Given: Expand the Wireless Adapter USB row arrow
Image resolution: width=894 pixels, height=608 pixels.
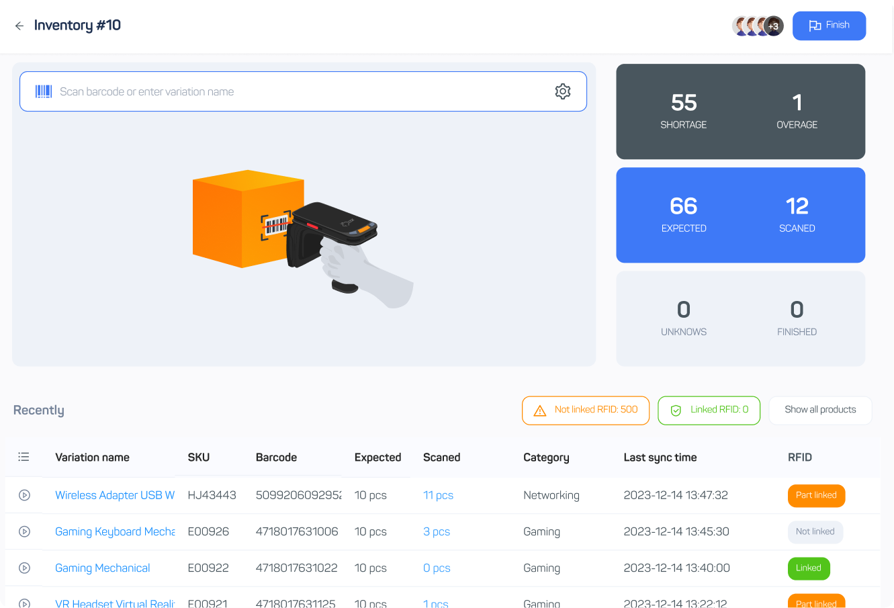Looking at the screenshot, I should coord(24,495).
